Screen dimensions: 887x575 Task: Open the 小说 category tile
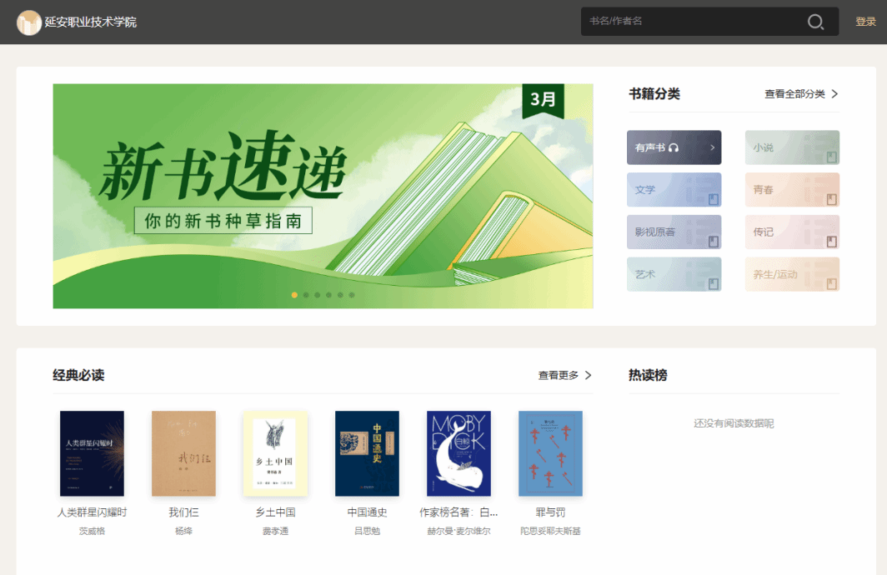(791, 147)
